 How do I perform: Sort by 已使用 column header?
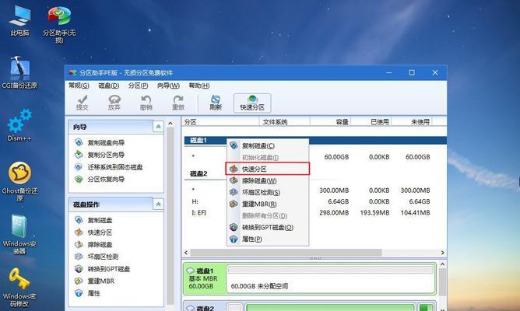[371, 122]
